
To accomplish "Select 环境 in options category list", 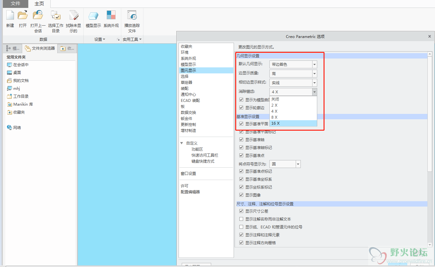I will pos(185,52).
